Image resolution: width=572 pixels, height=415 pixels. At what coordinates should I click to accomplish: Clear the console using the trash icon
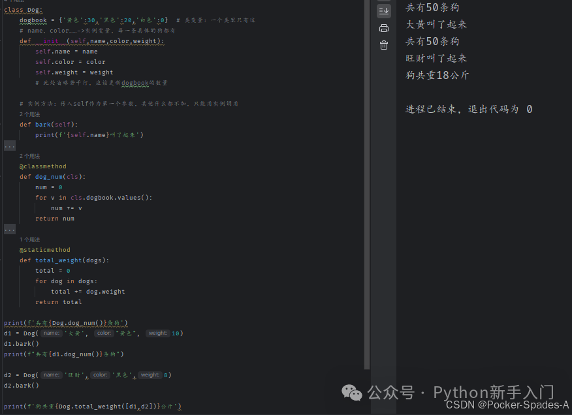point(383,46)
